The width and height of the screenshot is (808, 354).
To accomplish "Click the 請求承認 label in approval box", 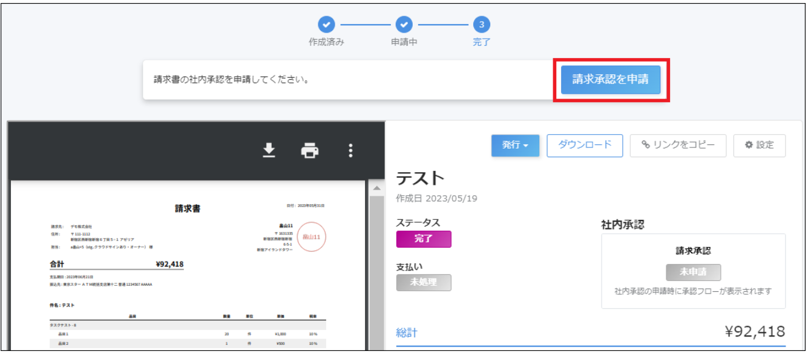I will [694, 251].
